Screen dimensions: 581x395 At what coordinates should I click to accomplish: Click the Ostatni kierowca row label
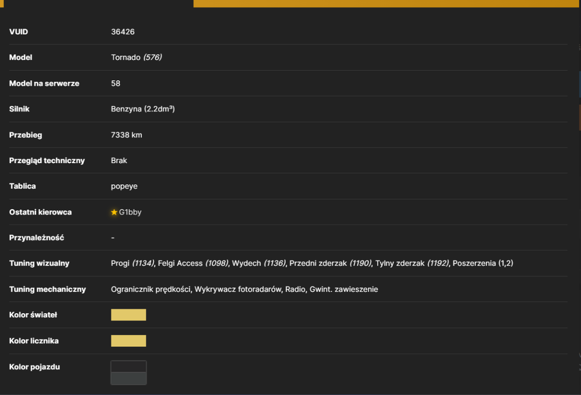pos(41,213)
